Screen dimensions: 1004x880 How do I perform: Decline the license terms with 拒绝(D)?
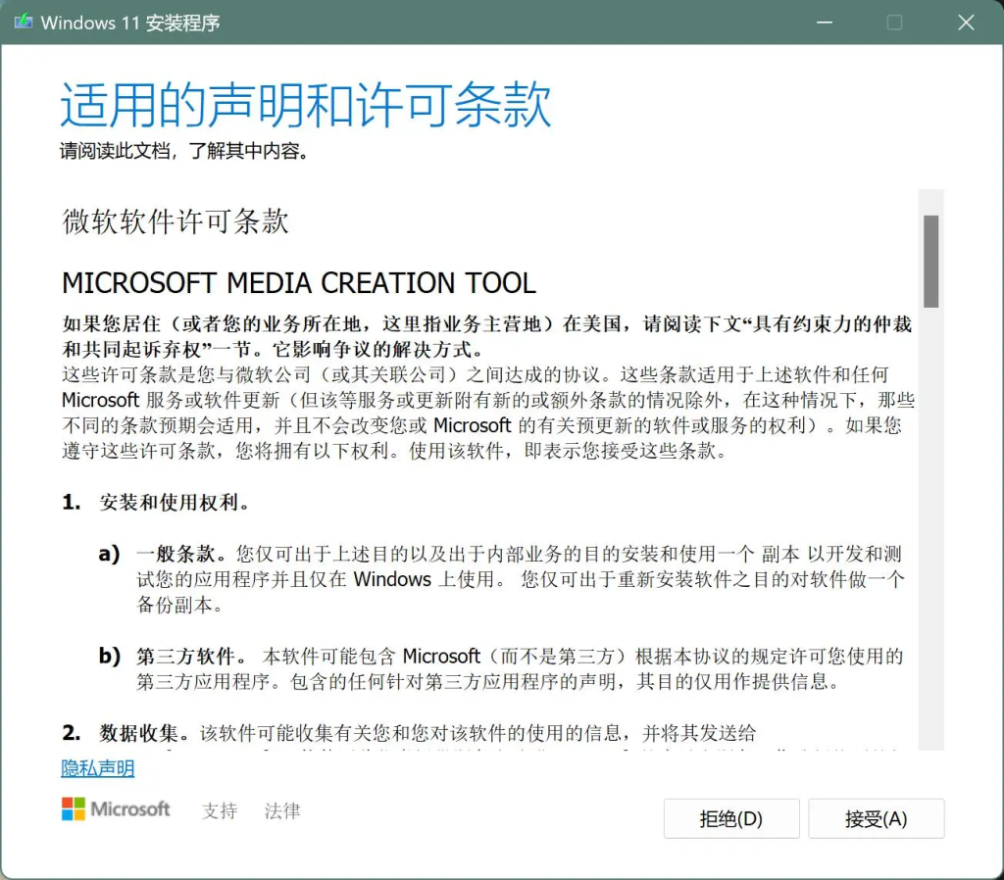pyautogui.click(x=731, y=818)
